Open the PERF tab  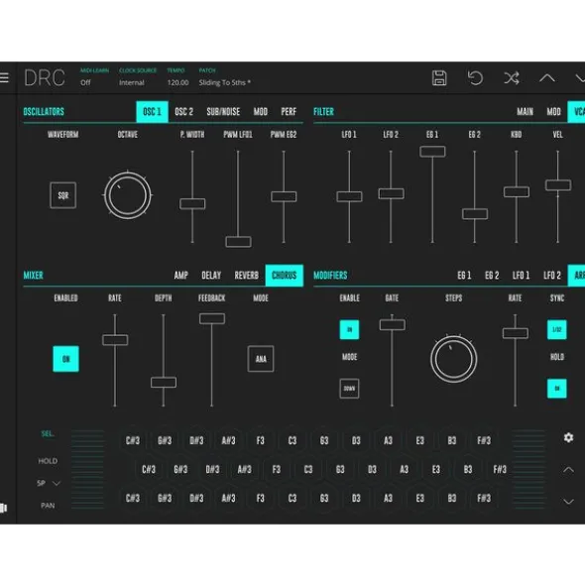(289, 112)
